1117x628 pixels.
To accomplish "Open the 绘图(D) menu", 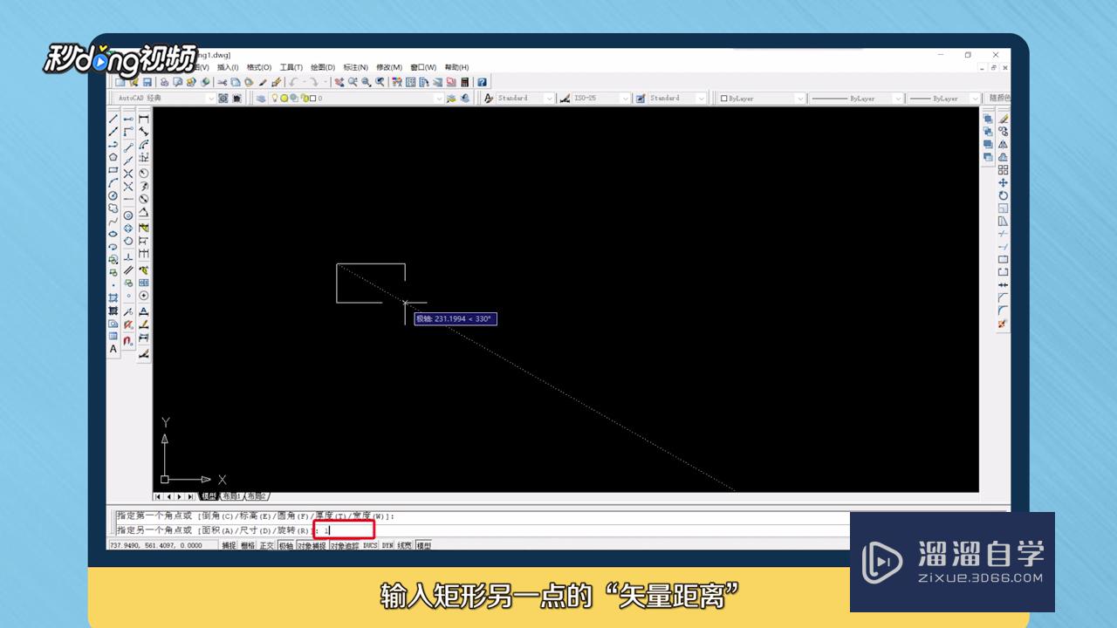I will tap(324, 67).
